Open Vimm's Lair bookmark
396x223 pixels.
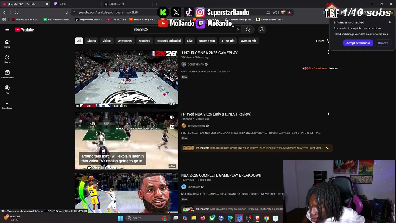tap(25, 20)
